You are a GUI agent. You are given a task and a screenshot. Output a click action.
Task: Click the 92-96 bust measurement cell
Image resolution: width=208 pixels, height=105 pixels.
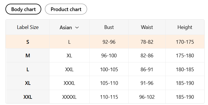pos(109,42)
